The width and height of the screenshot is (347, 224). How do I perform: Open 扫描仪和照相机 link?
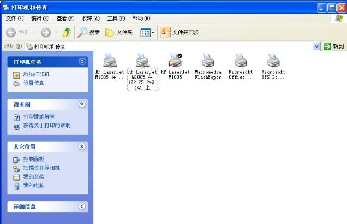41,168
